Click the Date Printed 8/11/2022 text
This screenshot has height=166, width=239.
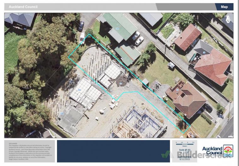[185, 158]
